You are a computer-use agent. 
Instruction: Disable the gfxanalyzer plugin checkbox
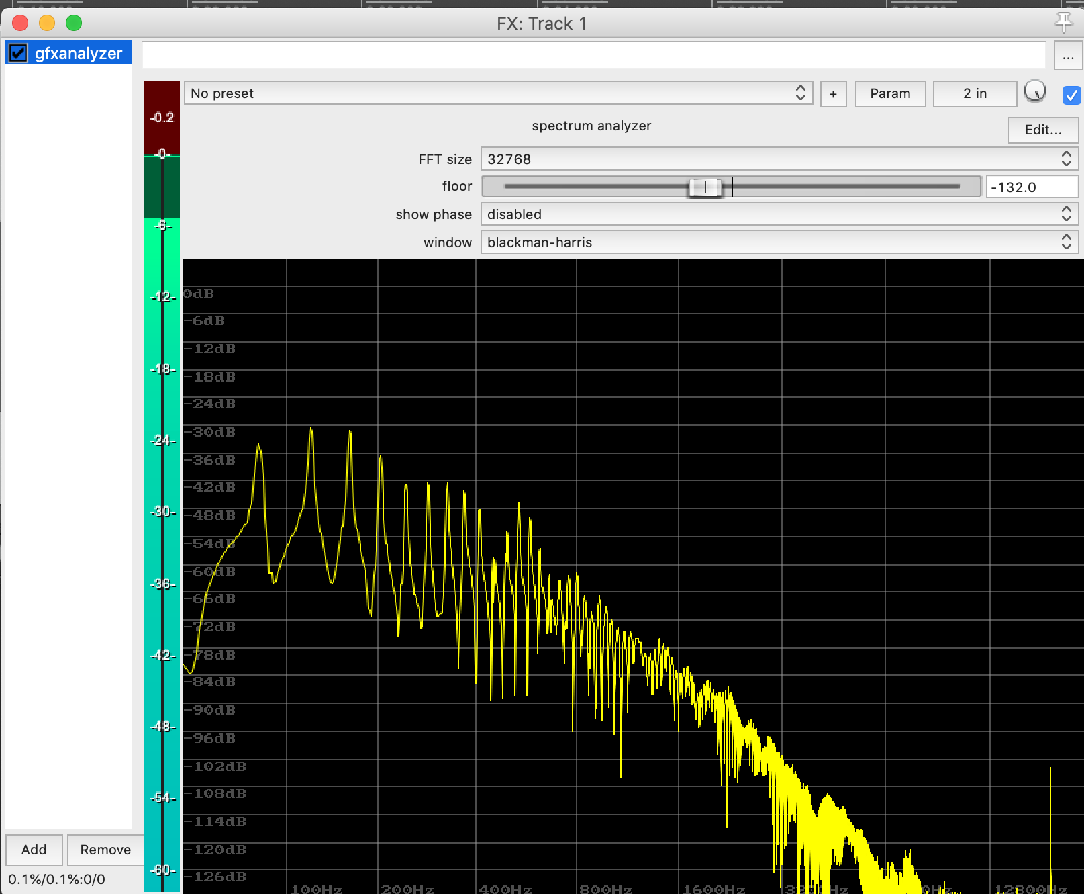(x=18, y=53)
